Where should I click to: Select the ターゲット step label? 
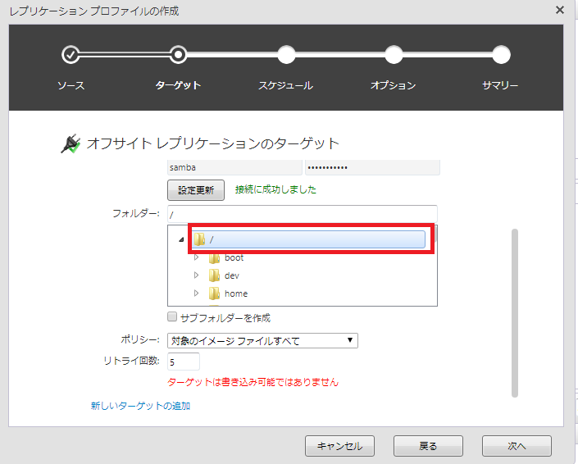pyautogui.click(x=178, y=85)
